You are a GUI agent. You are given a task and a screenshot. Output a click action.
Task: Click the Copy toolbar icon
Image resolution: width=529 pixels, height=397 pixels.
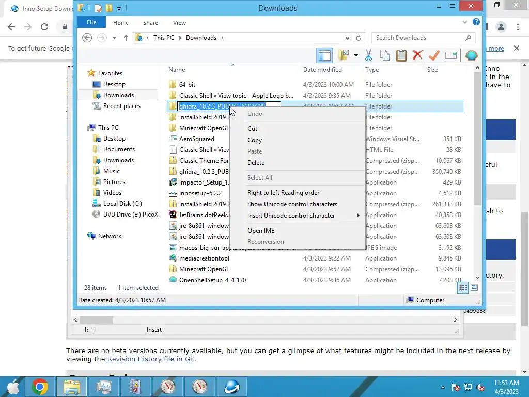point(384,55)
